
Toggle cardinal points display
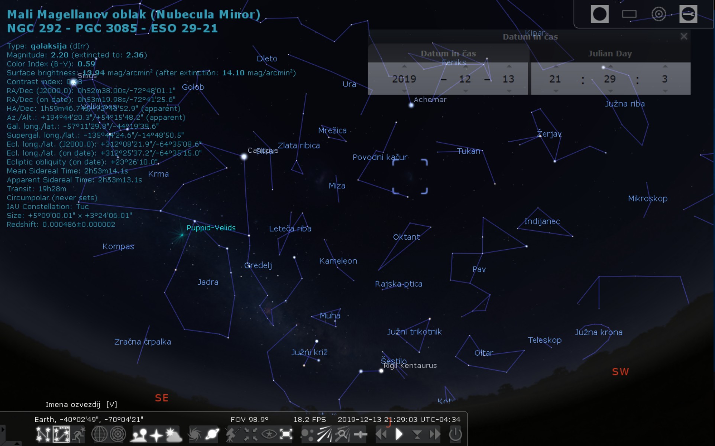[x=156, y=434]
